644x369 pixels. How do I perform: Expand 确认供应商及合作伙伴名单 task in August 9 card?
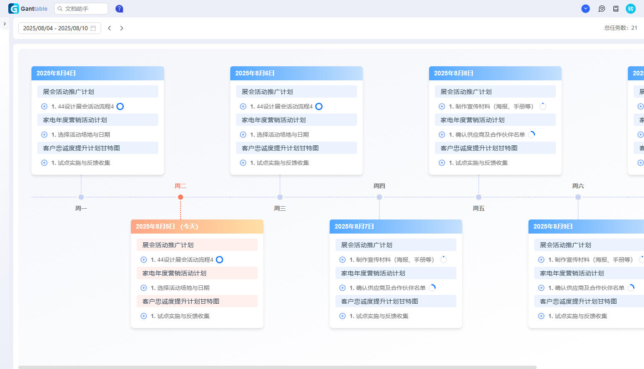coord(541,288)
